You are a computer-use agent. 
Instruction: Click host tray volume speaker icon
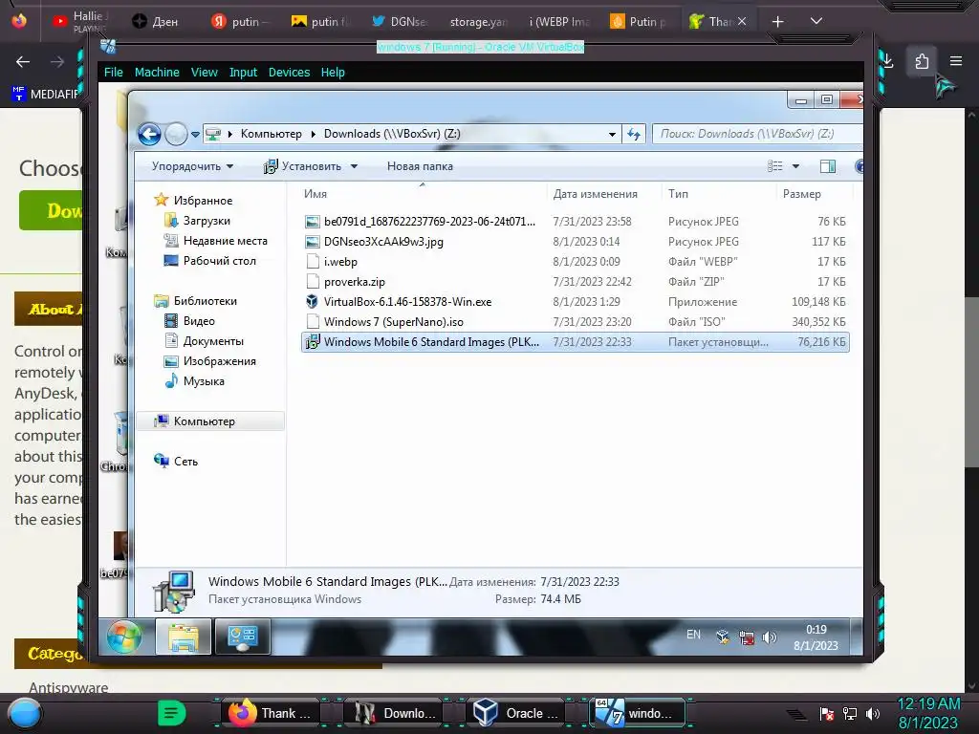coord(873,713)
